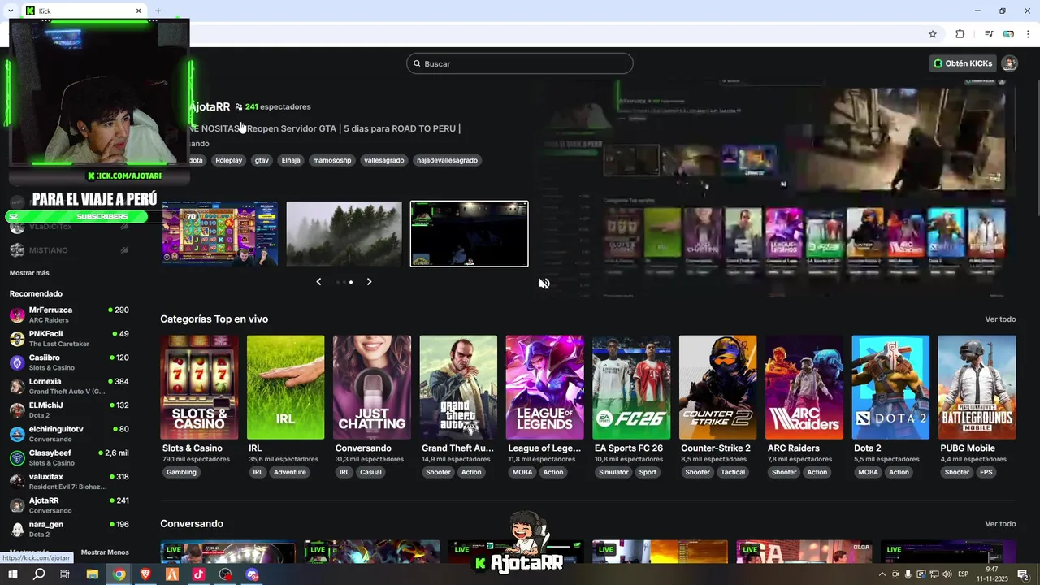Open OBS Studio from the taskbar
This screenshot has width=1040, height=585.
coord(226,574)
